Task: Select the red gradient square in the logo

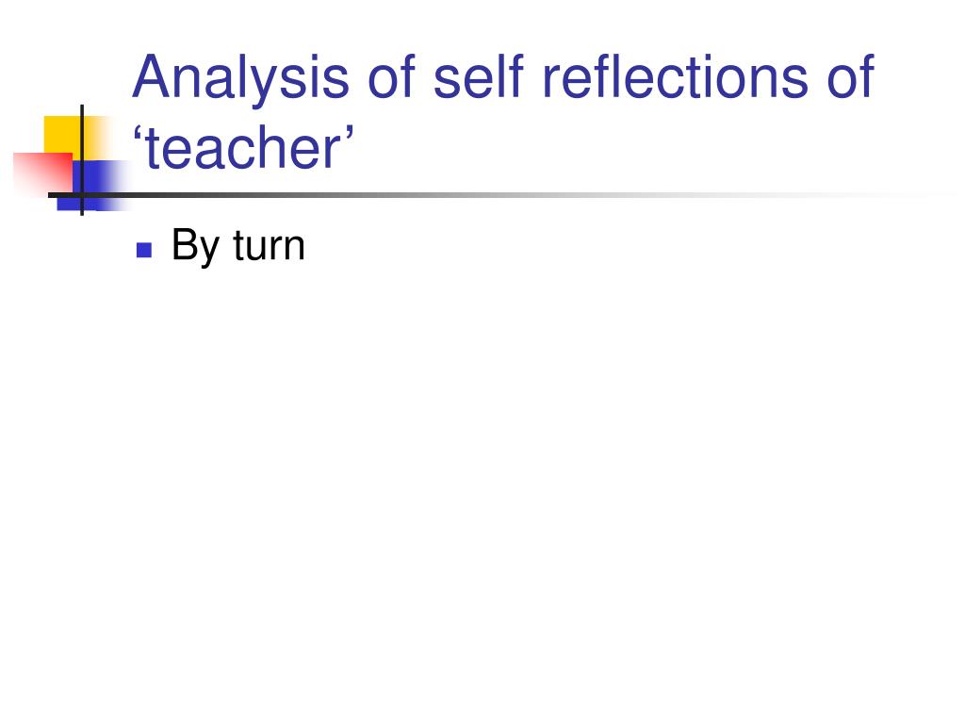Action: pos(43,173)
